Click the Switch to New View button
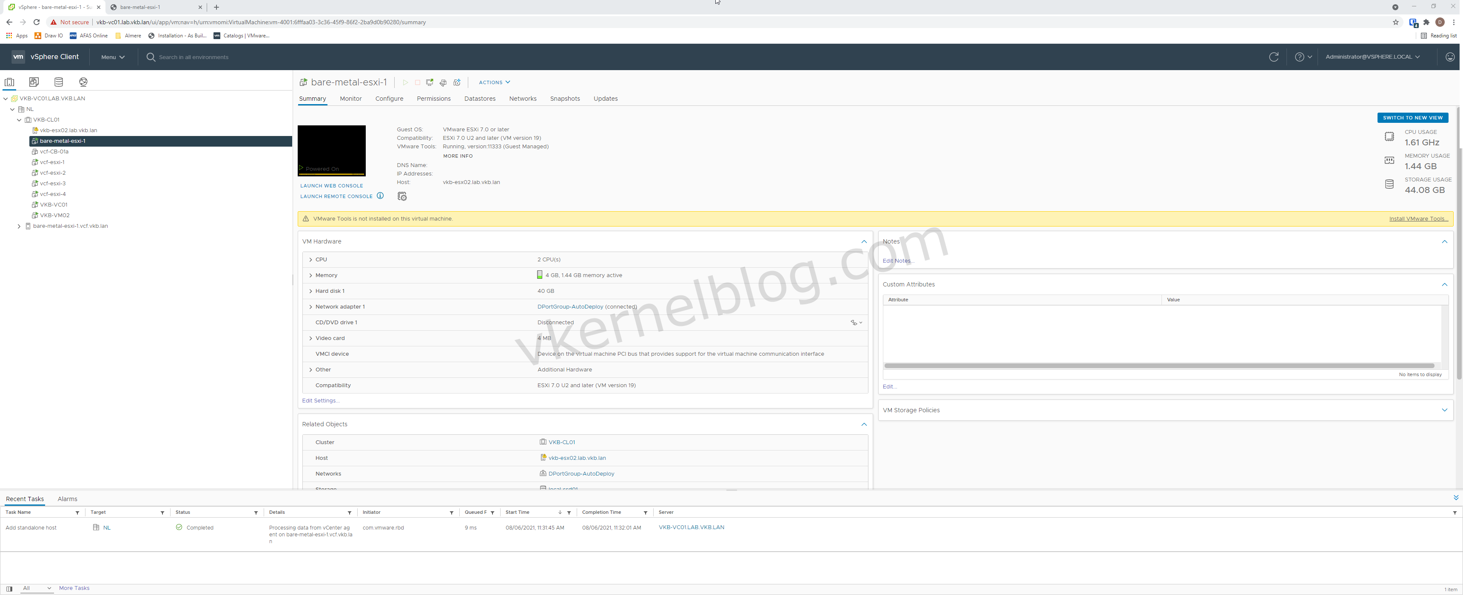This screenshot has width=1463, height=595. tap(1412, 118)
